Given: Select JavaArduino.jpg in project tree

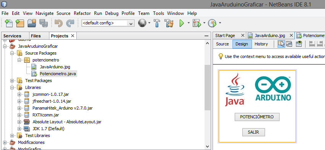Looking at the screenshot, I should [x=55, y=67].
